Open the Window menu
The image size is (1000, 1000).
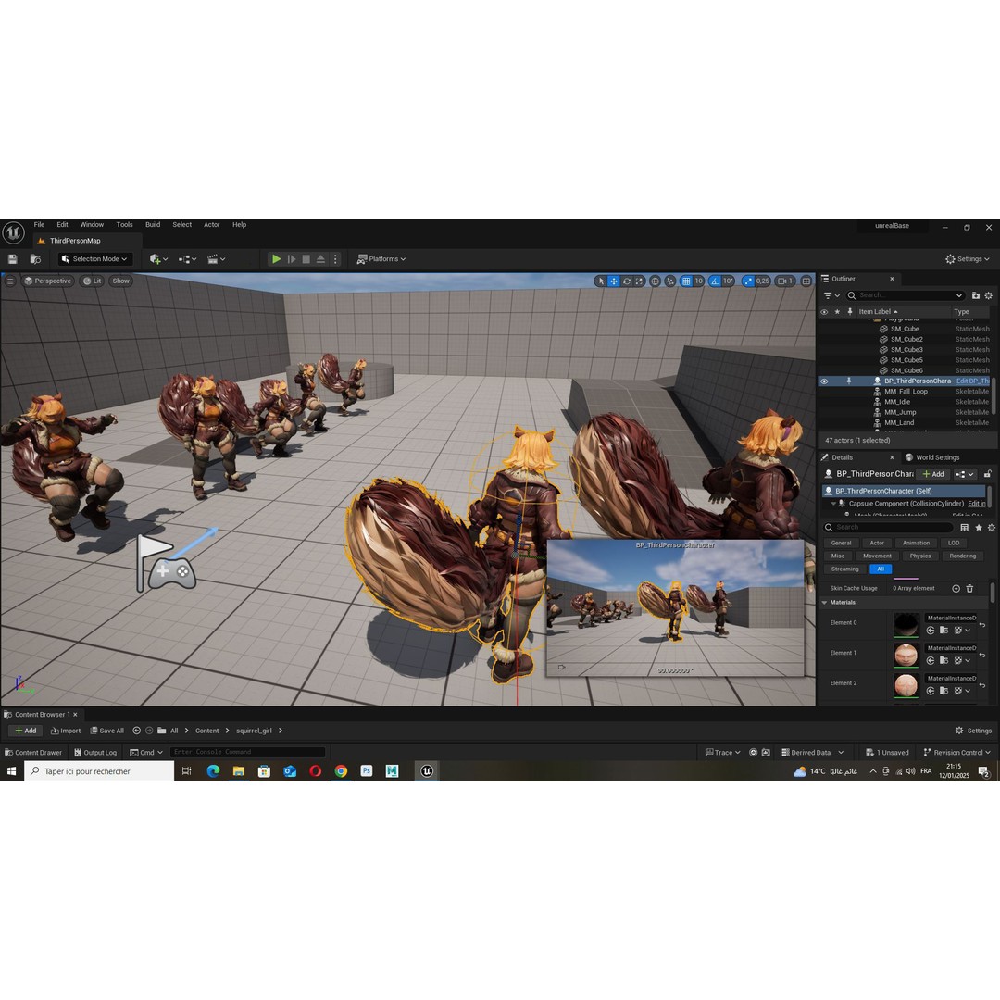pos(92,224)
